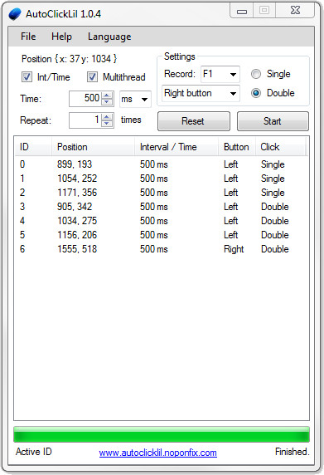This screenshot has width=324, height=475.
Task: Open the File menu
Action: 28,37
